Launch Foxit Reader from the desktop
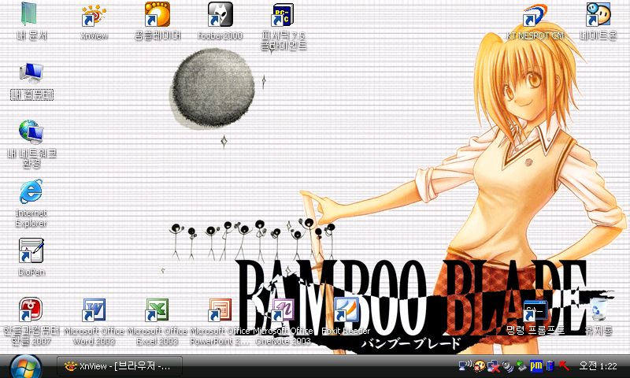 346,310
